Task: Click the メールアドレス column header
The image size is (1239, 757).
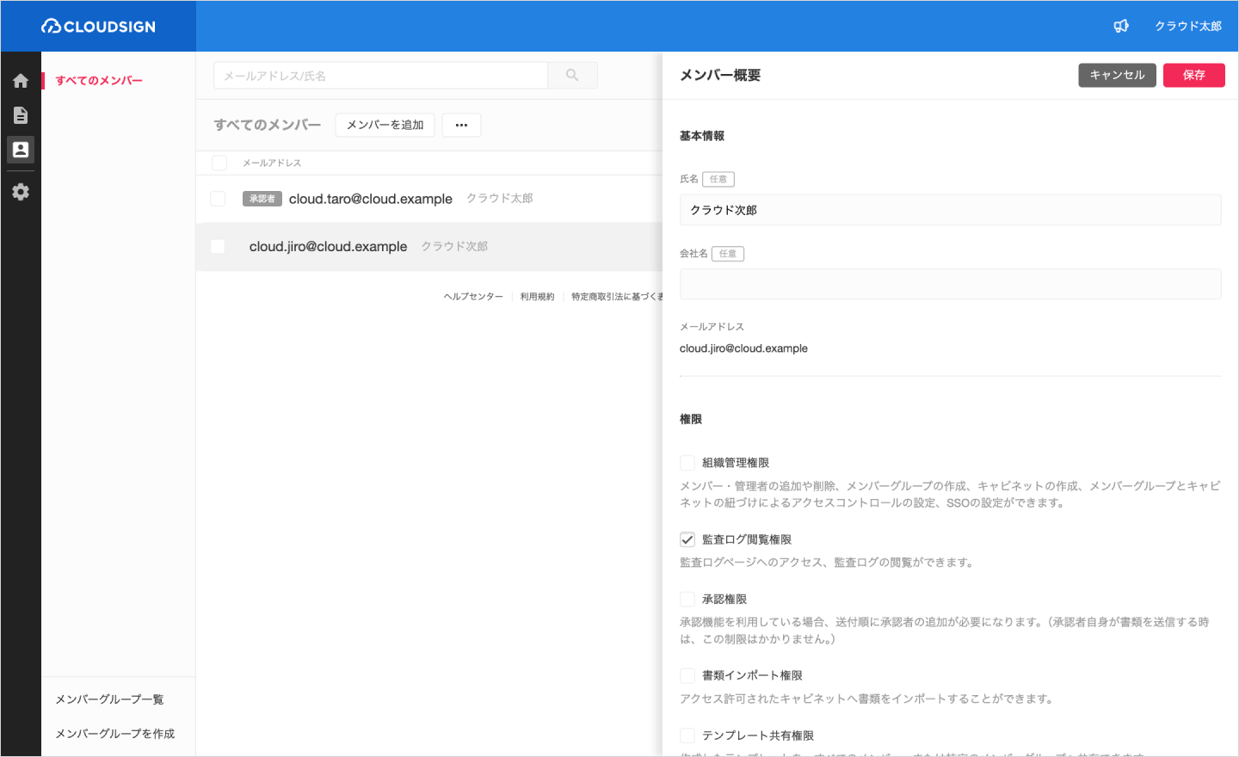Action: point(272,163)
